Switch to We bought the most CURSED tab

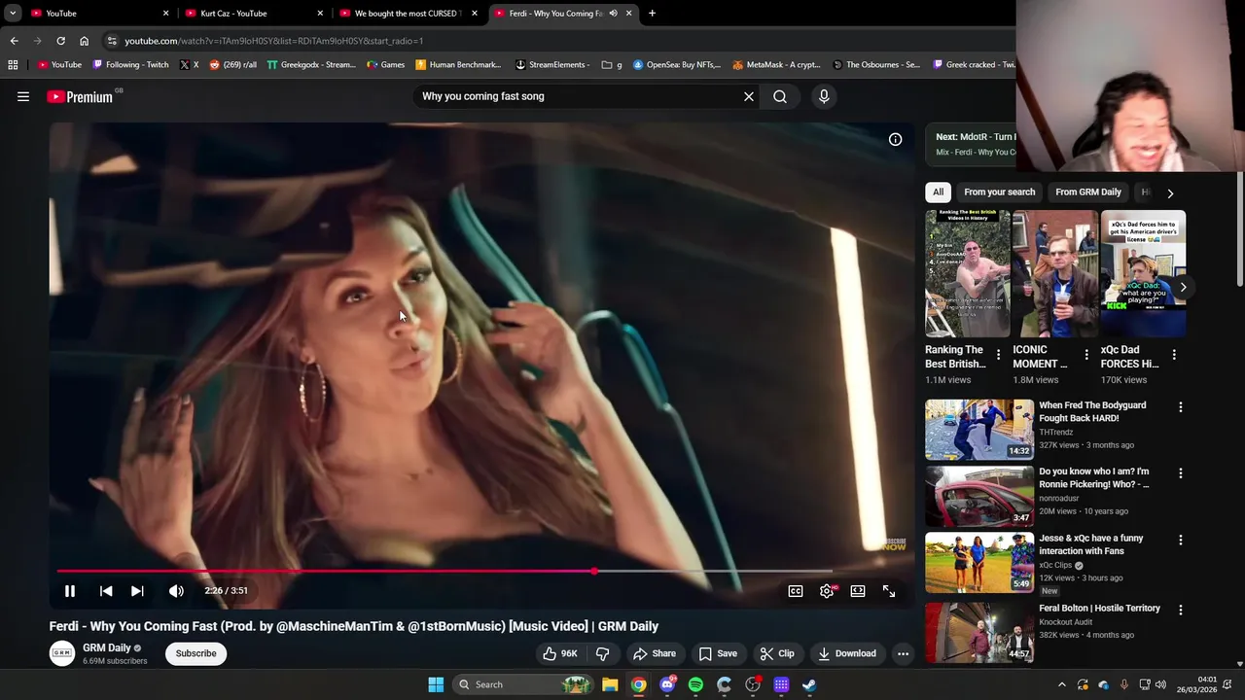click(x=408, y=14)
